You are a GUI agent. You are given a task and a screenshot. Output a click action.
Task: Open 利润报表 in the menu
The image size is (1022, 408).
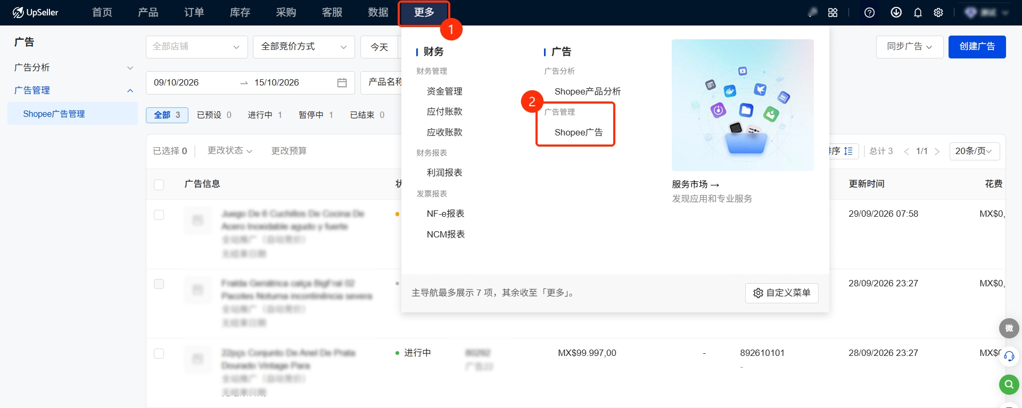click(x=444, y=173)
